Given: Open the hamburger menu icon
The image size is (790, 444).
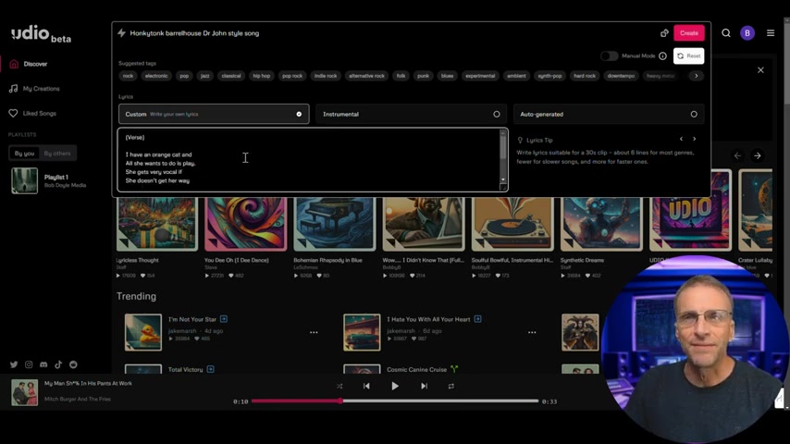Looking at the screenshot, I should tap(771, 33).
